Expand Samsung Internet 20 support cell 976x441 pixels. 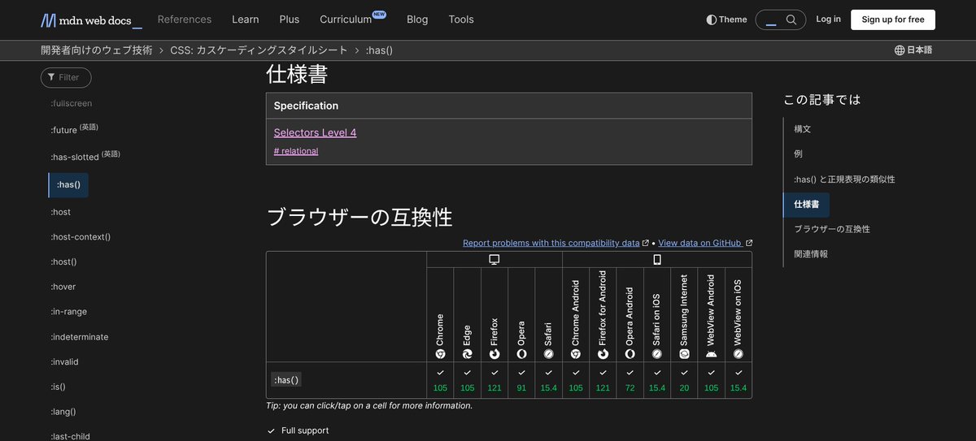(x=684, y=380)
